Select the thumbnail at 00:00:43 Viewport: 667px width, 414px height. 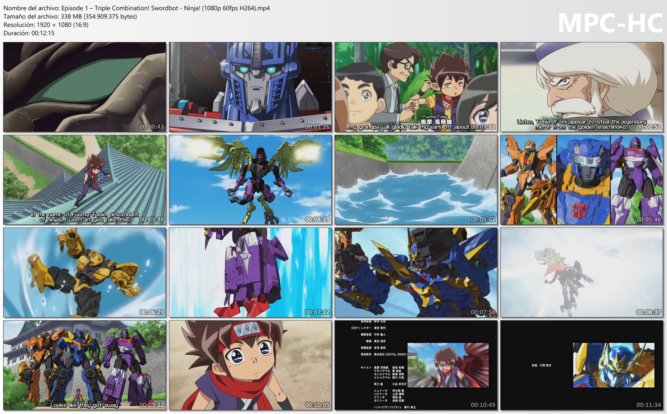(x=85, y=87)
